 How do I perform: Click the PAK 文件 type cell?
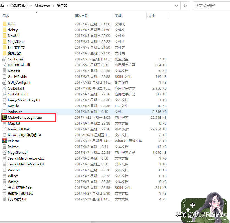click(x=122, y=129)
